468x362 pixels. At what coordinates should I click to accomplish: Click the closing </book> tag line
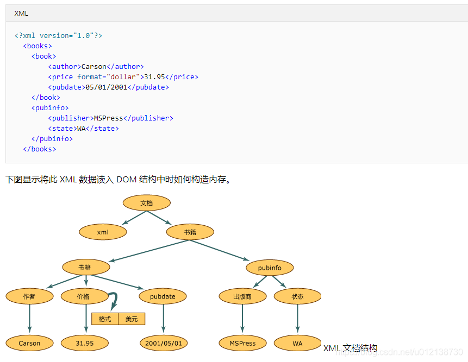tap(46, 98)
